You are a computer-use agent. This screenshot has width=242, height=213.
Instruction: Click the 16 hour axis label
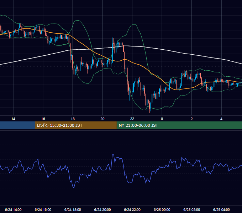(x=43, y=119)
